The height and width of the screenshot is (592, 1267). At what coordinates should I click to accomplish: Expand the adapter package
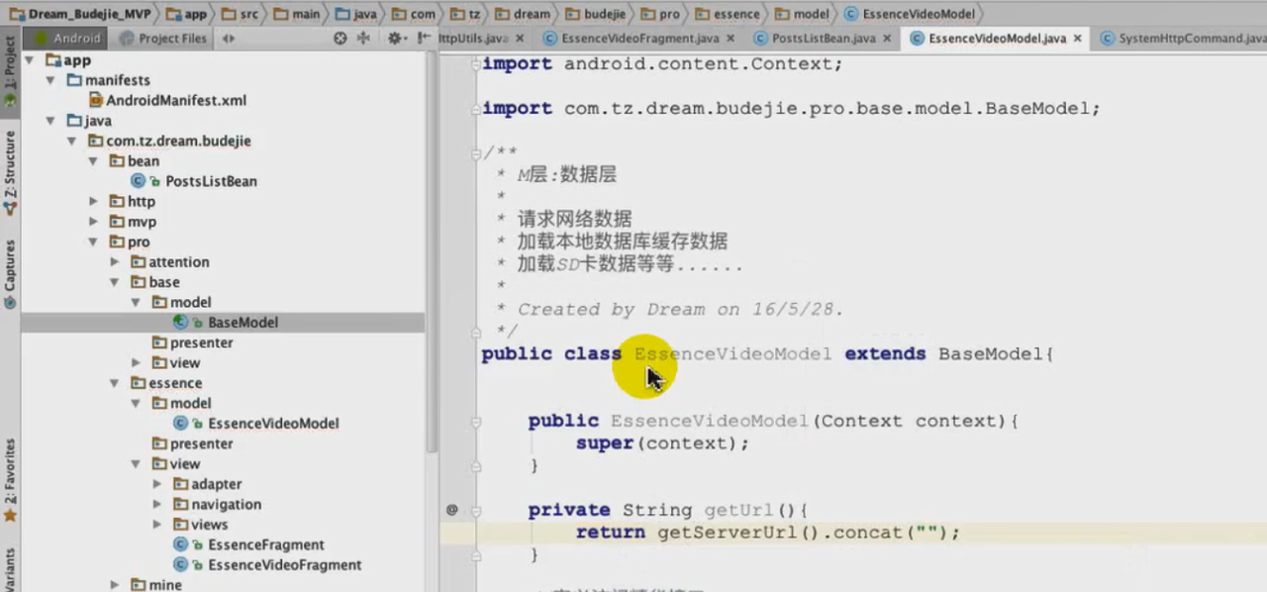(x=157, y=484)
